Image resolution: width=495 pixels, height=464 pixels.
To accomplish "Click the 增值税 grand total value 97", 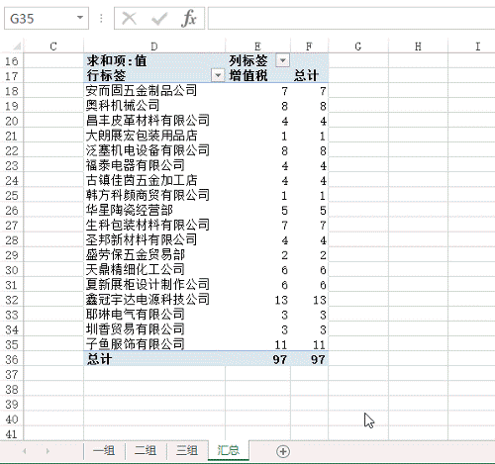I will (257, 359).
